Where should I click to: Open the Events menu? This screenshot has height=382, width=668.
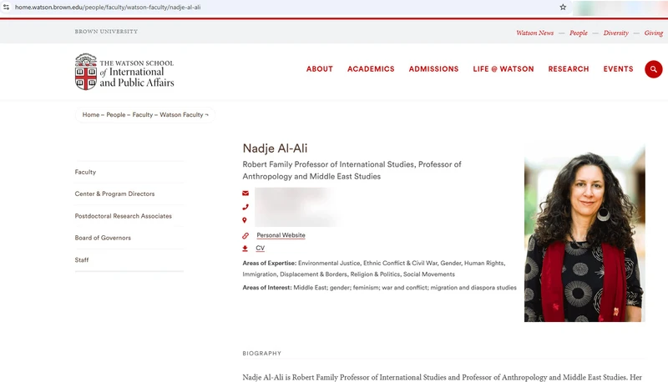[x=618, y=69]
